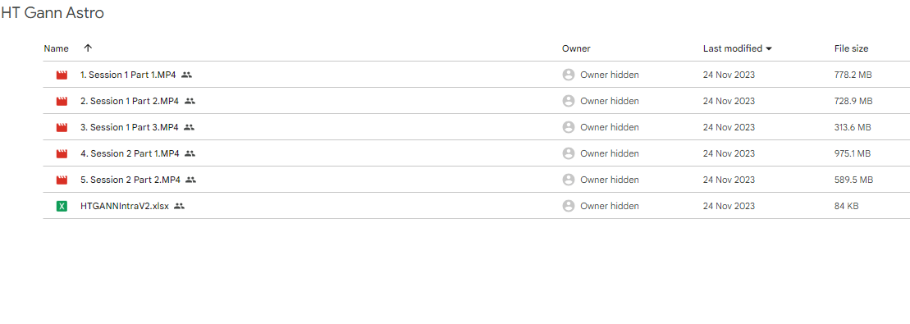The width and height of the screenshot is (910, 324).
Task: Click the shared people icon beside HTGANNIntraV2.xlsx
Action: pos(180,206)
